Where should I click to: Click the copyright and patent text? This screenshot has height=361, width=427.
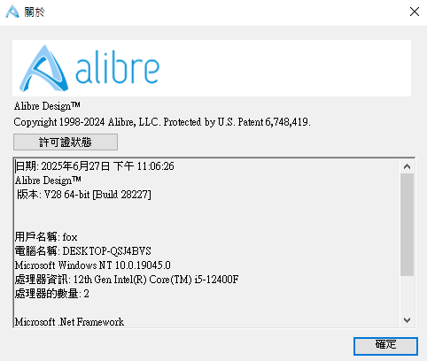click(162, 122)
